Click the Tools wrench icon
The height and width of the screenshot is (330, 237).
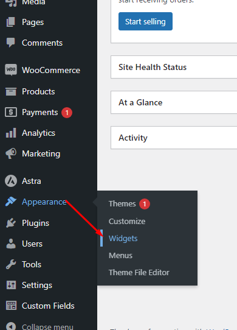pyautogui.click(x=11, y=264)
